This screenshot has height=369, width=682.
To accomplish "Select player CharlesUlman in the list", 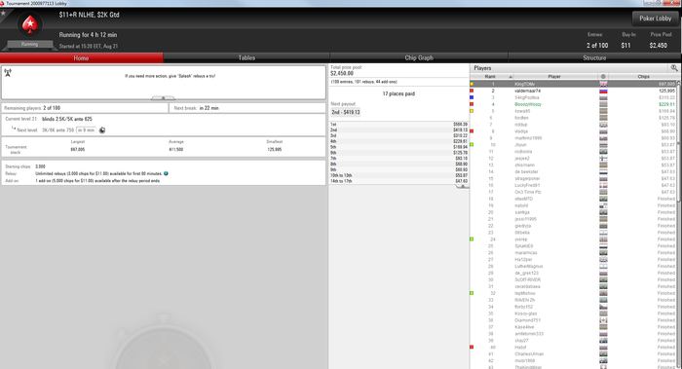I will (573, 353).
